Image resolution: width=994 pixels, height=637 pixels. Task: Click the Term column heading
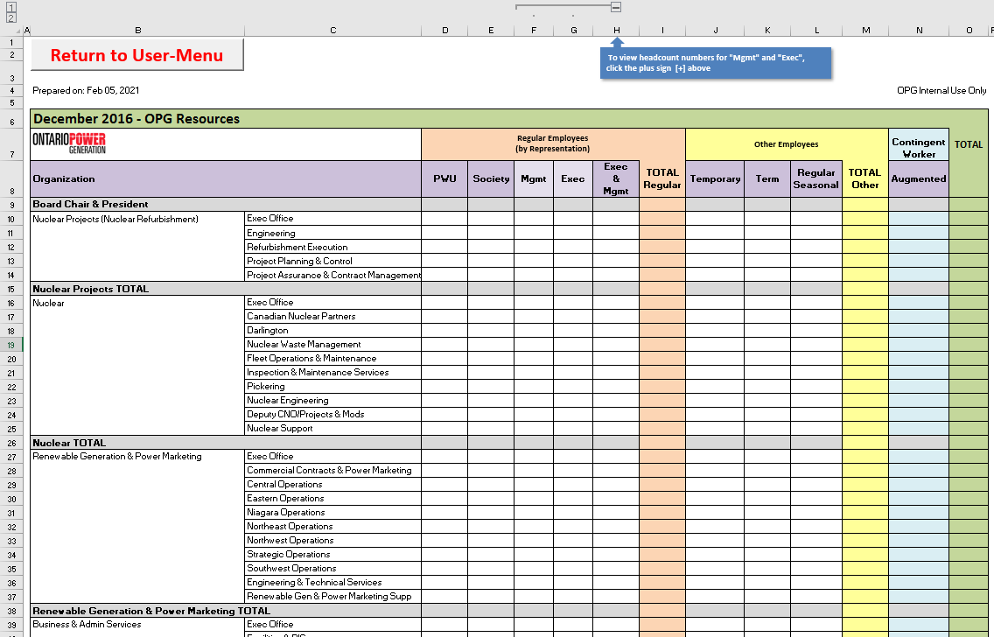(x=767, y=178)
